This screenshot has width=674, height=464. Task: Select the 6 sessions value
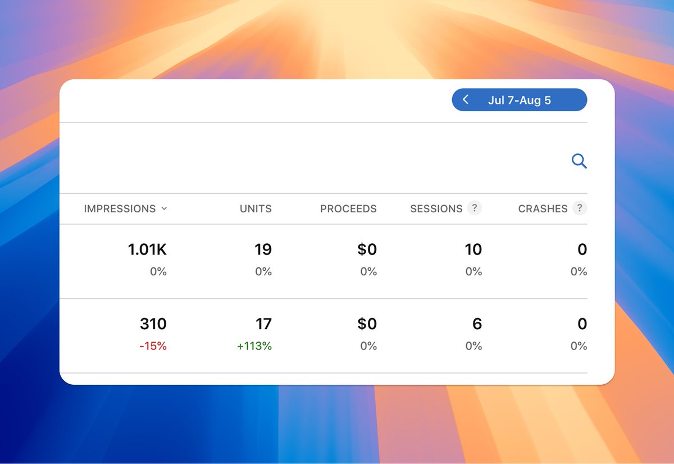tap(477, 324)
